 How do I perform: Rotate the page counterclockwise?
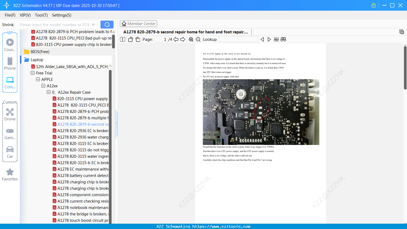pyautogui.click(x=131, y=40)
